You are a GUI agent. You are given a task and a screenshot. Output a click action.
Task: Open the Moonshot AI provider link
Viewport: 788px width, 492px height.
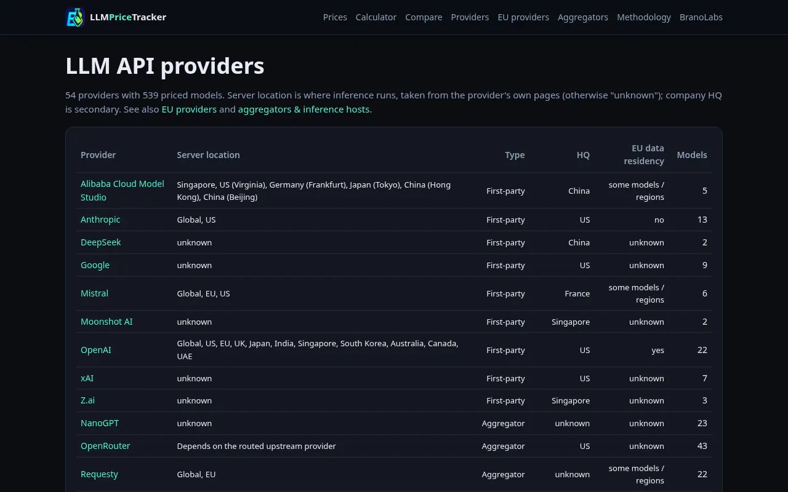(107, 322)
